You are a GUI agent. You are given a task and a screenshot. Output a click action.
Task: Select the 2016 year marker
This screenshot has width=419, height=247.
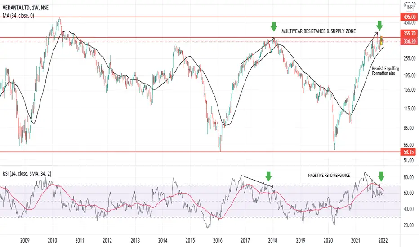[218, 241]
